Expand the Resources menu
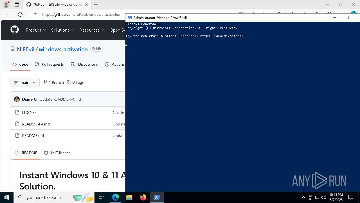This screenshot has width=360, height=203. 92,30
